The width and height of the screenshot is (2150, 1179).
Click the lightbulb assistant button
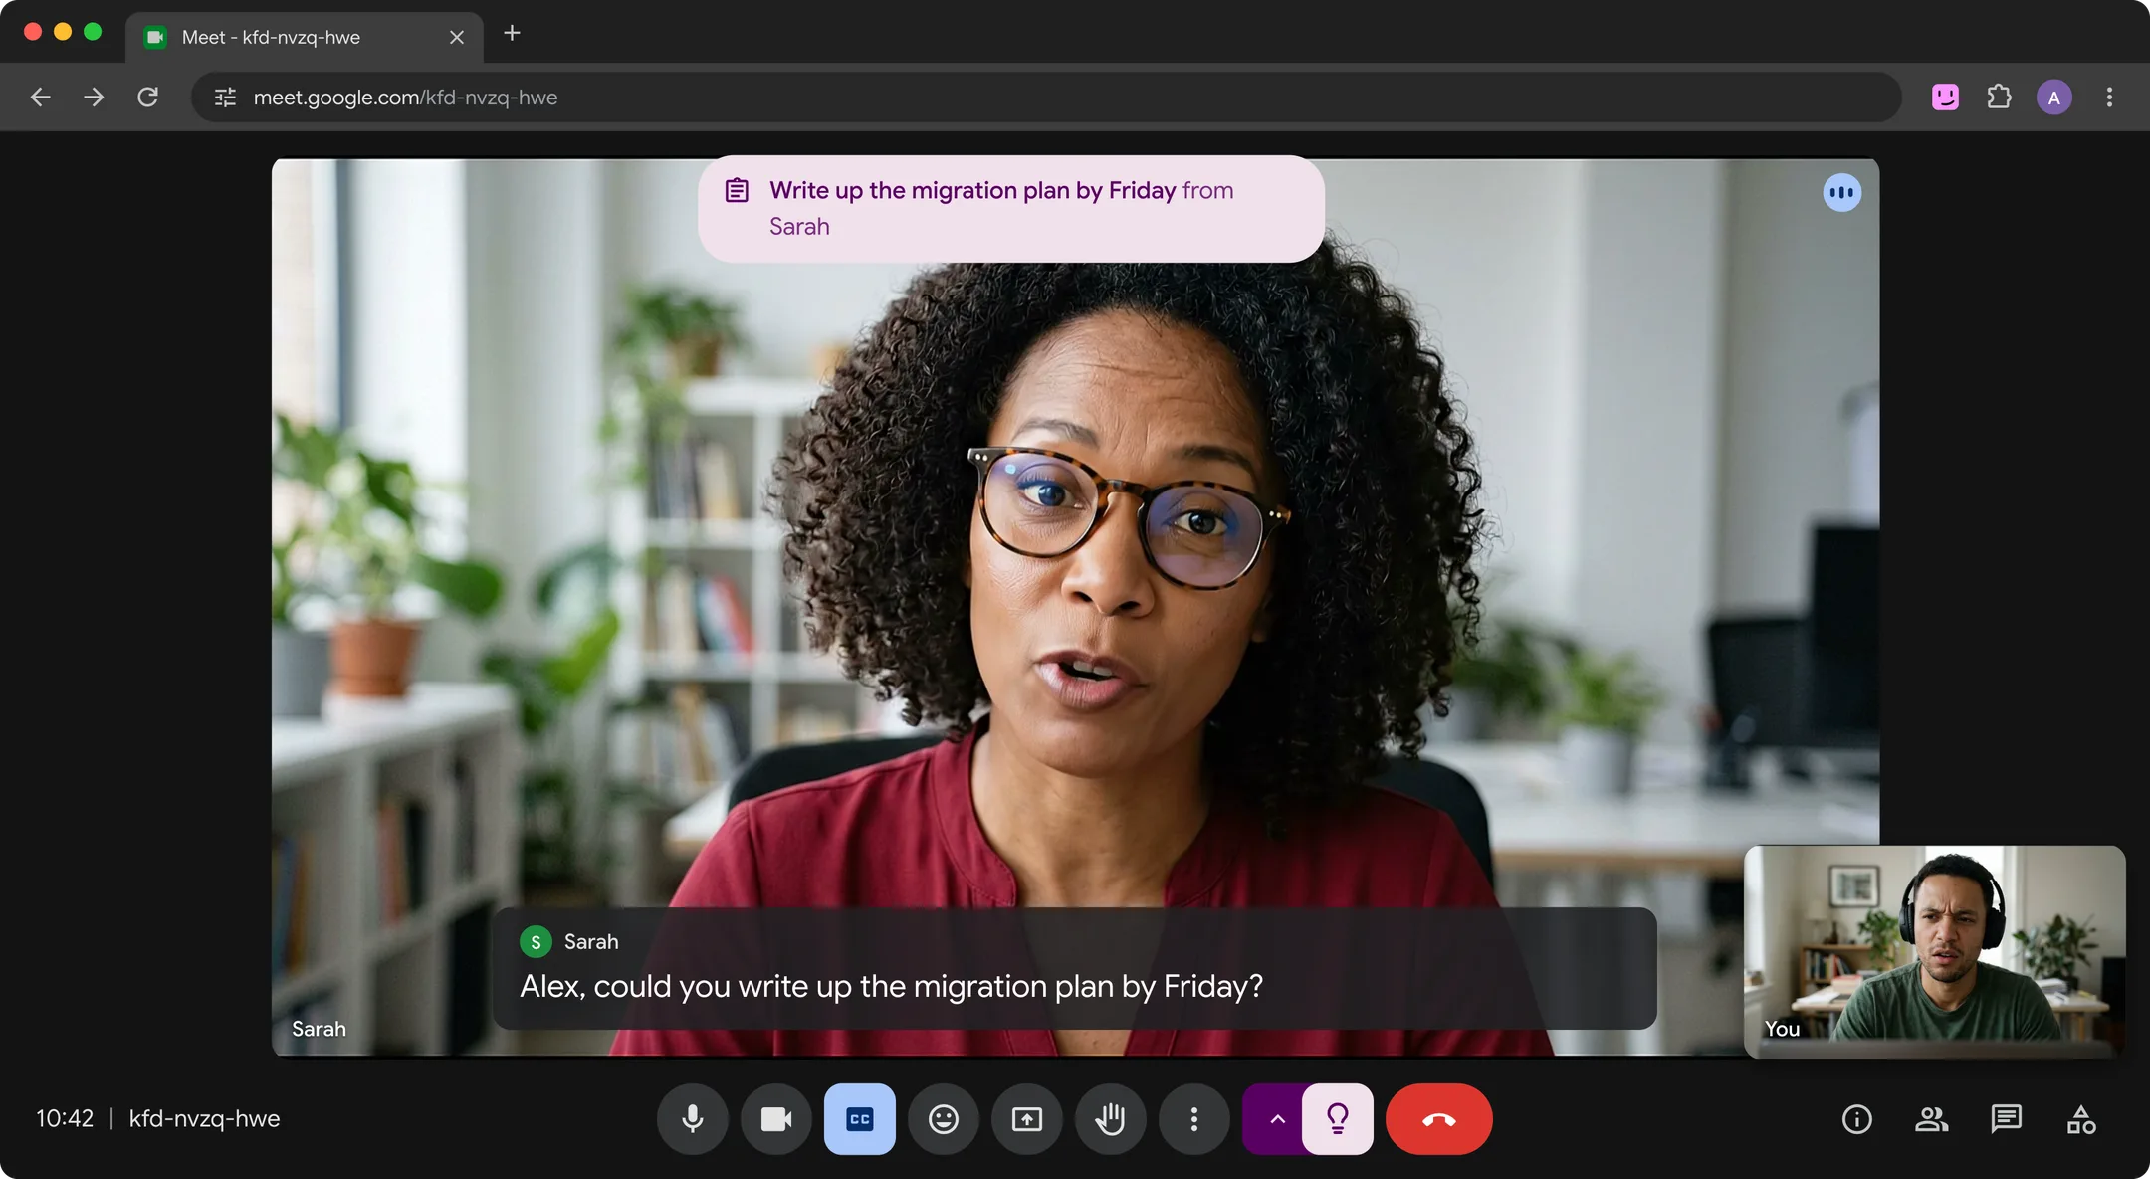pos(1338,1119)
